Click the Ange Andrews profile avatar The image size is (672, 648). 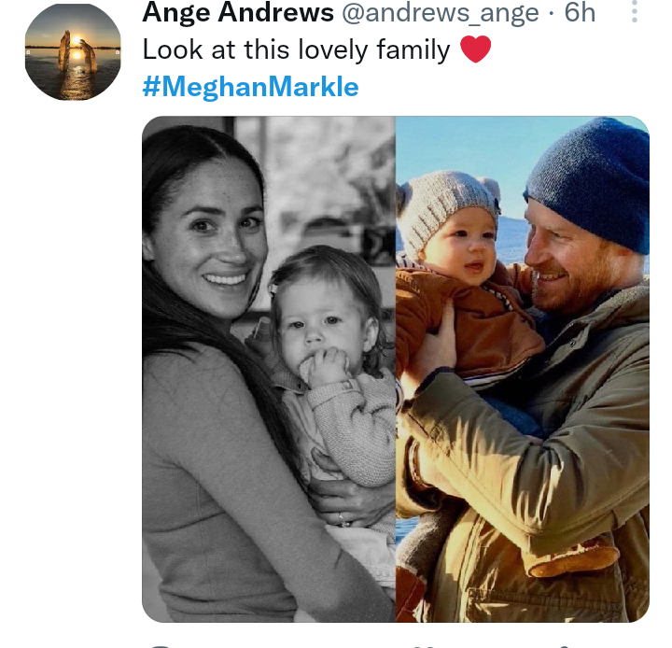(72, 52)
